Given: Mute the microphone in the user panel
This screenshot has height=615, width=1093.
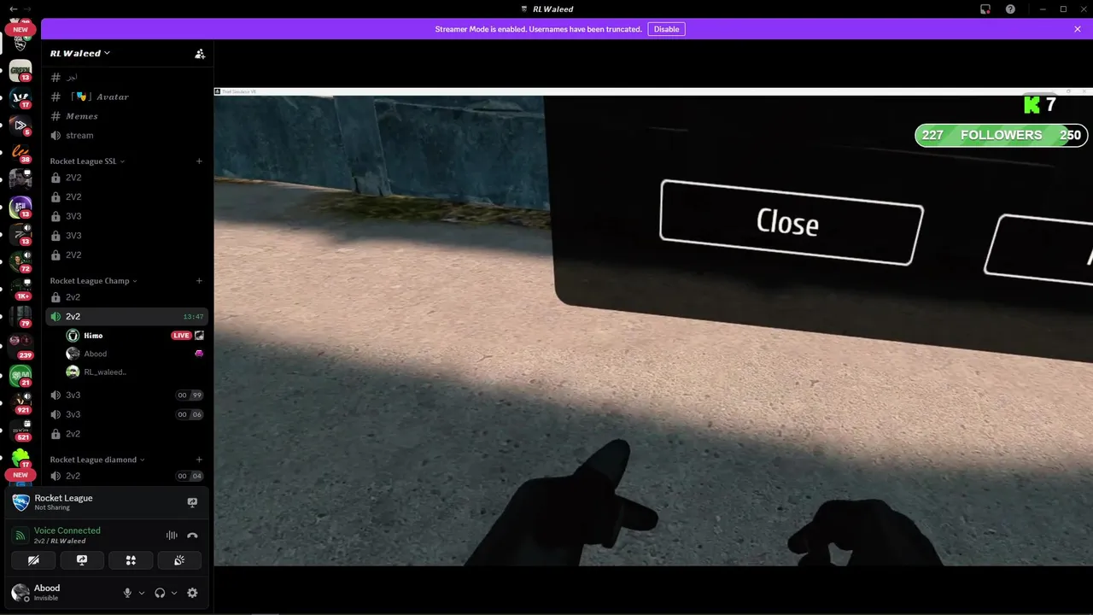Looking at the screenshot, I should [x=128, y=593].
